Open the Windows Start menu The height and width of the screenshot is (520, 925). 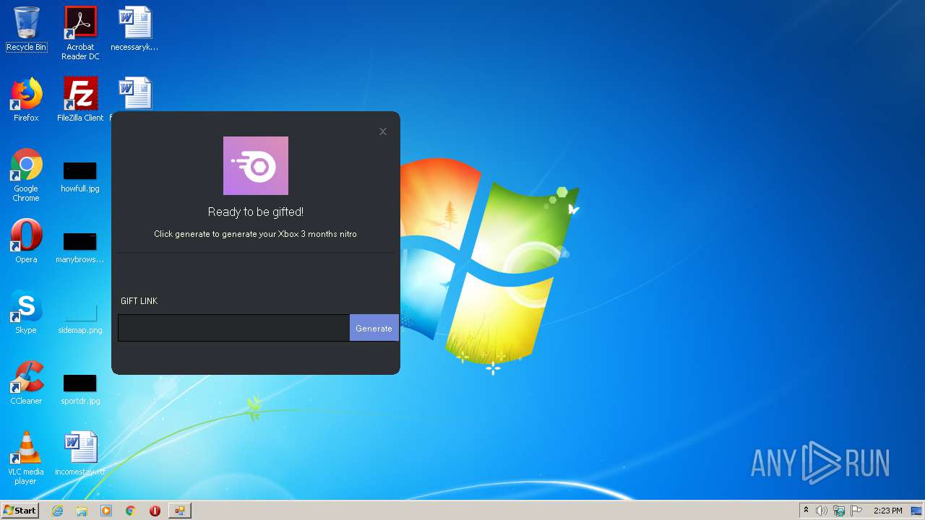coord(20,511)
